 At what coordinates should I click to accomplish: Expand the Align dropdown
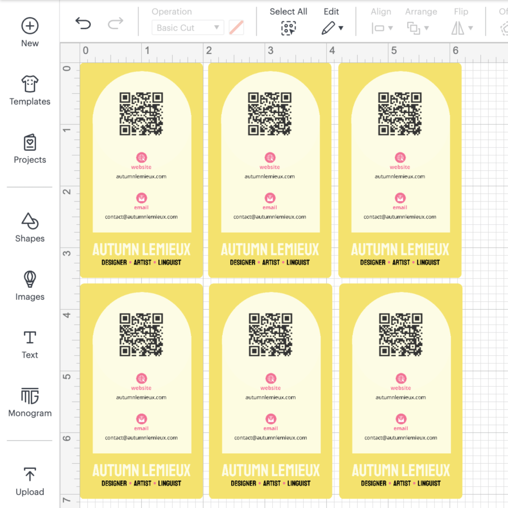click(x=381, y=28)
